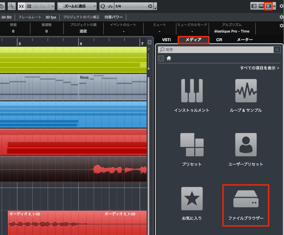Toggle the right zone visibility button
284x235 pixels.
click(268, 6)
